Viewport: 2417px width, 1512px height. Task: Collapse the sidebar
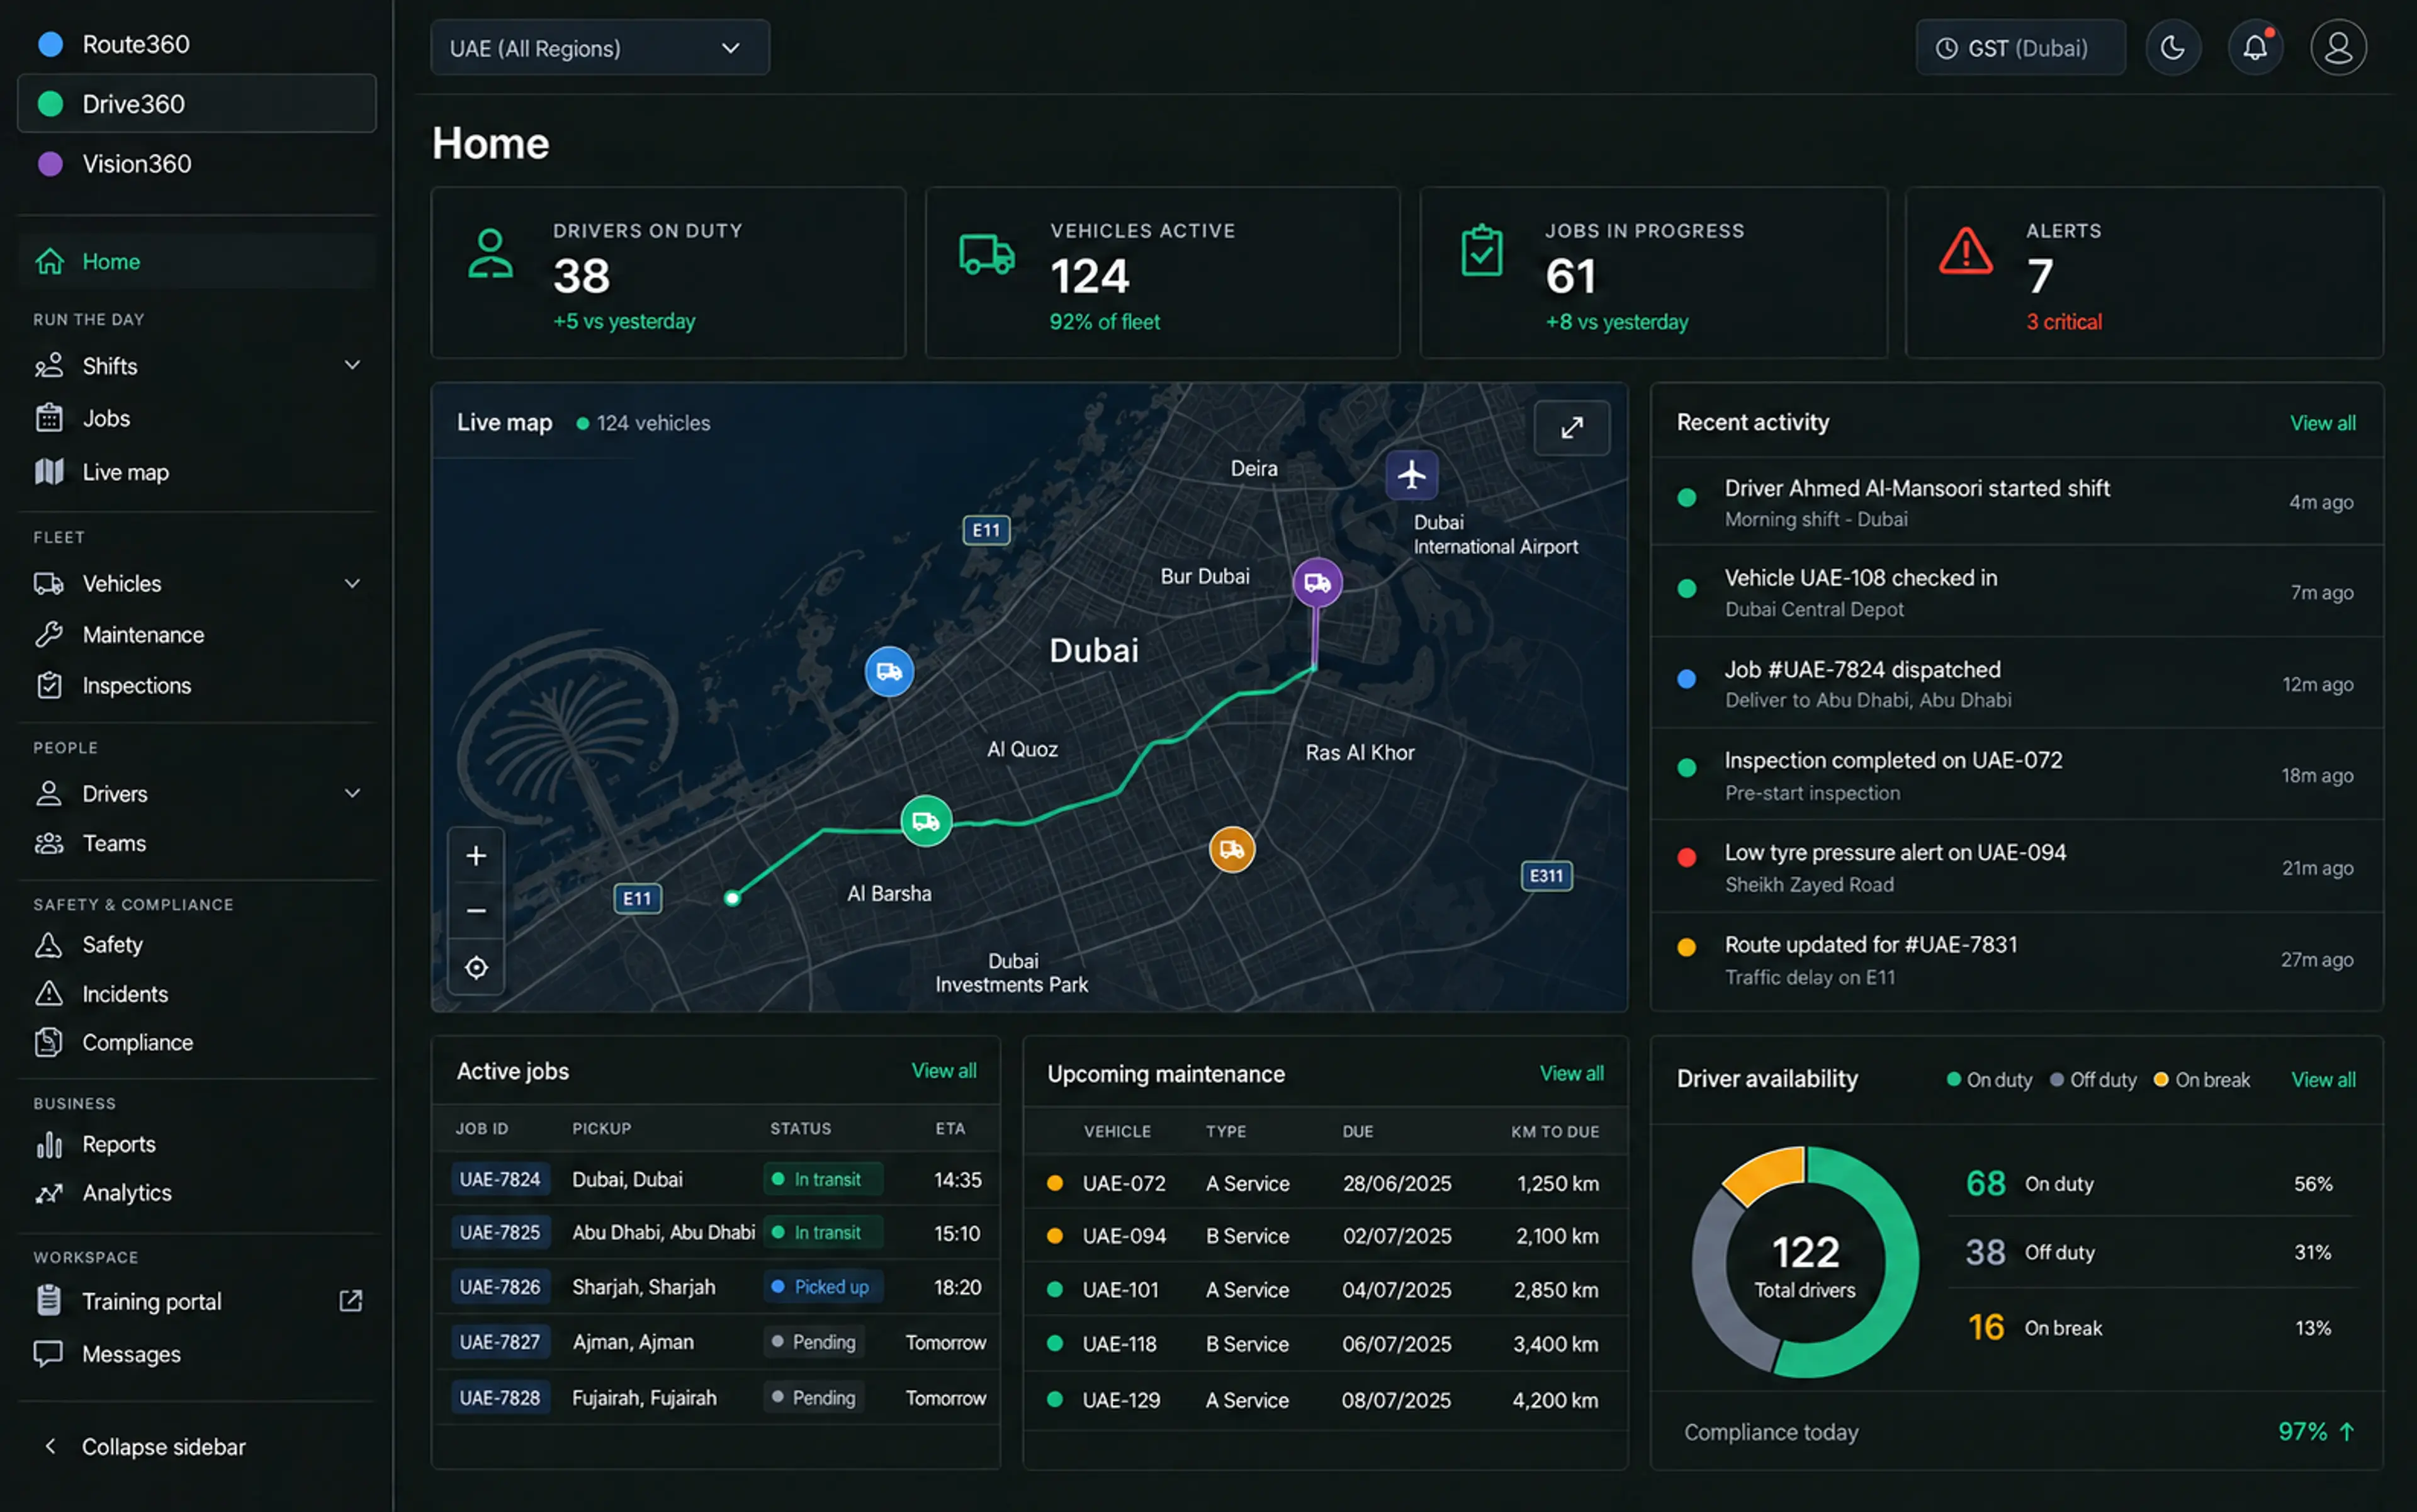click(x=145, y=1446)
